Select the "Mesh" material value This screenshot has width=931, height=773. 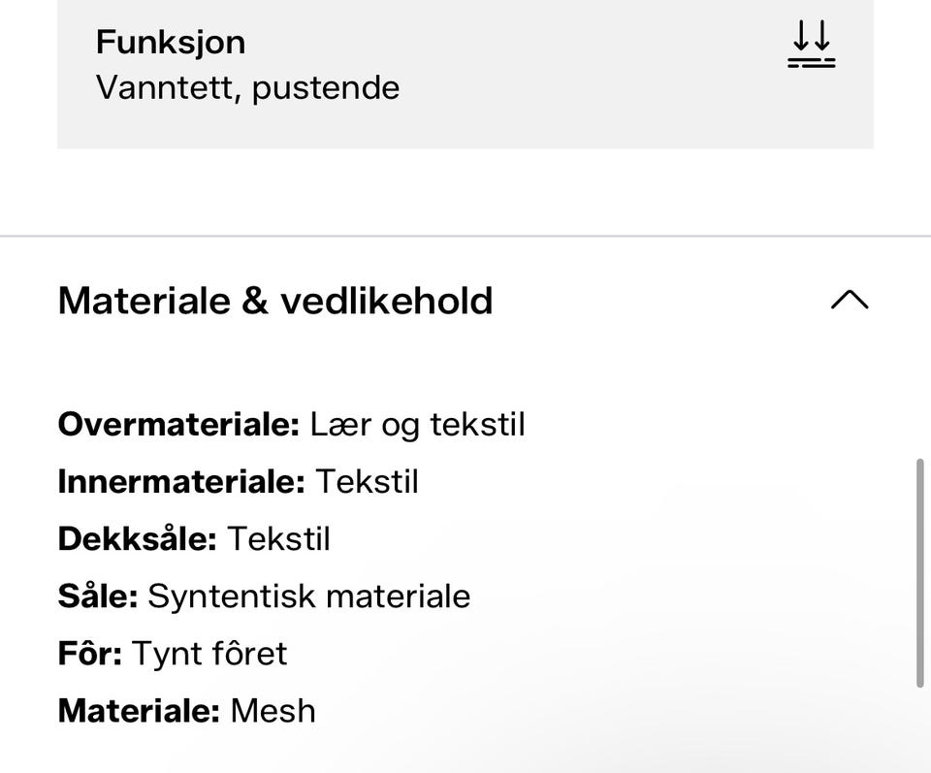[x=273, y=710]
